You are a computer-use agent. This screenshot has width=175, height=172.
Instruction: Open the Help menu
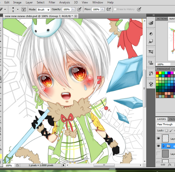pos(110,3)
